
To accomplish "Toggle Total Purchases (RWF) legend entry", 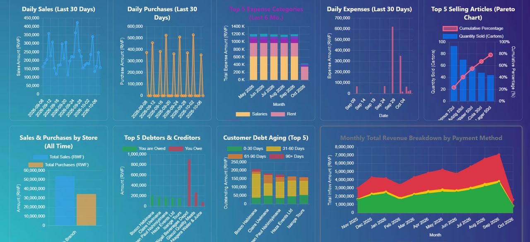I will click(x=58, y=165).
